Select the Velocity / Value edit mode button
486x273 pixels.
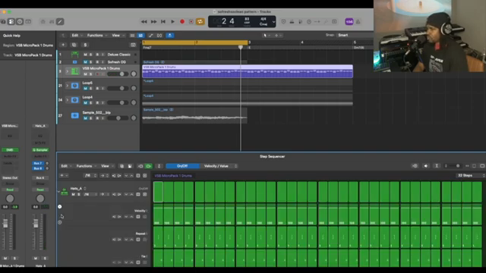pos(219,166)
